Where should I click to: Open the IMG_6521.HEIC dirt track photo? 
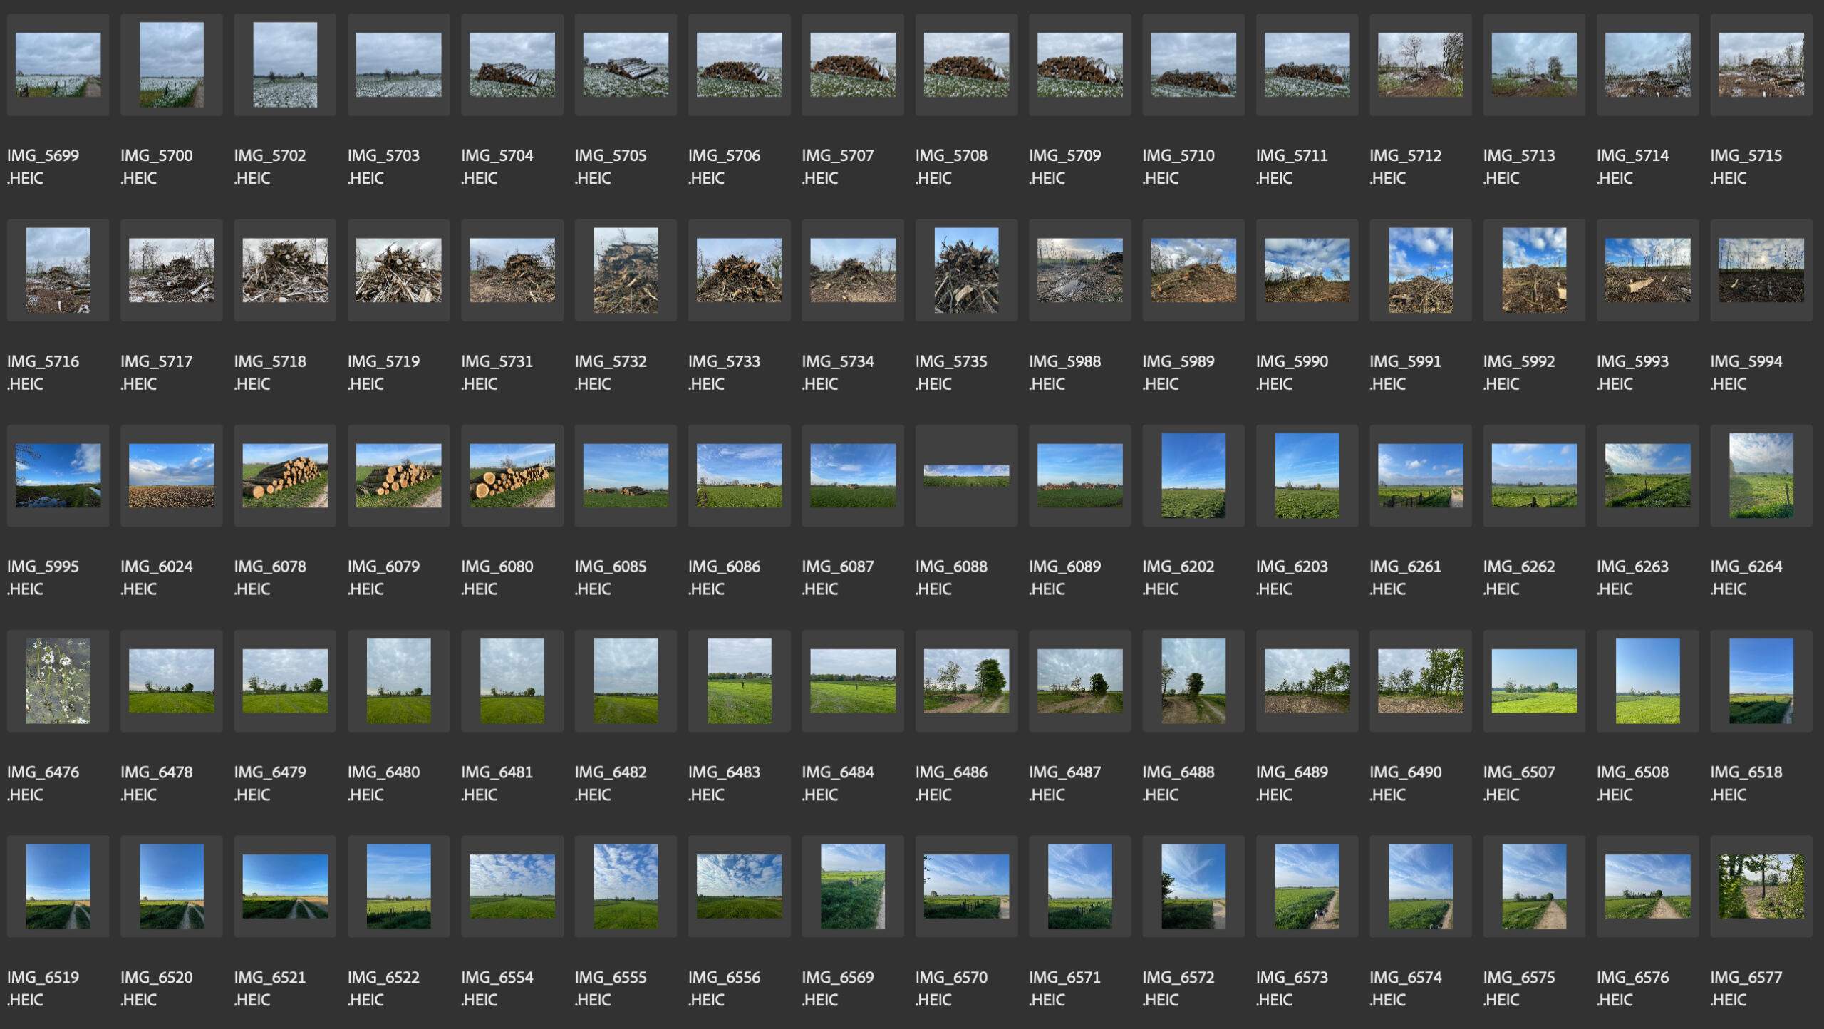coord(285,886)
